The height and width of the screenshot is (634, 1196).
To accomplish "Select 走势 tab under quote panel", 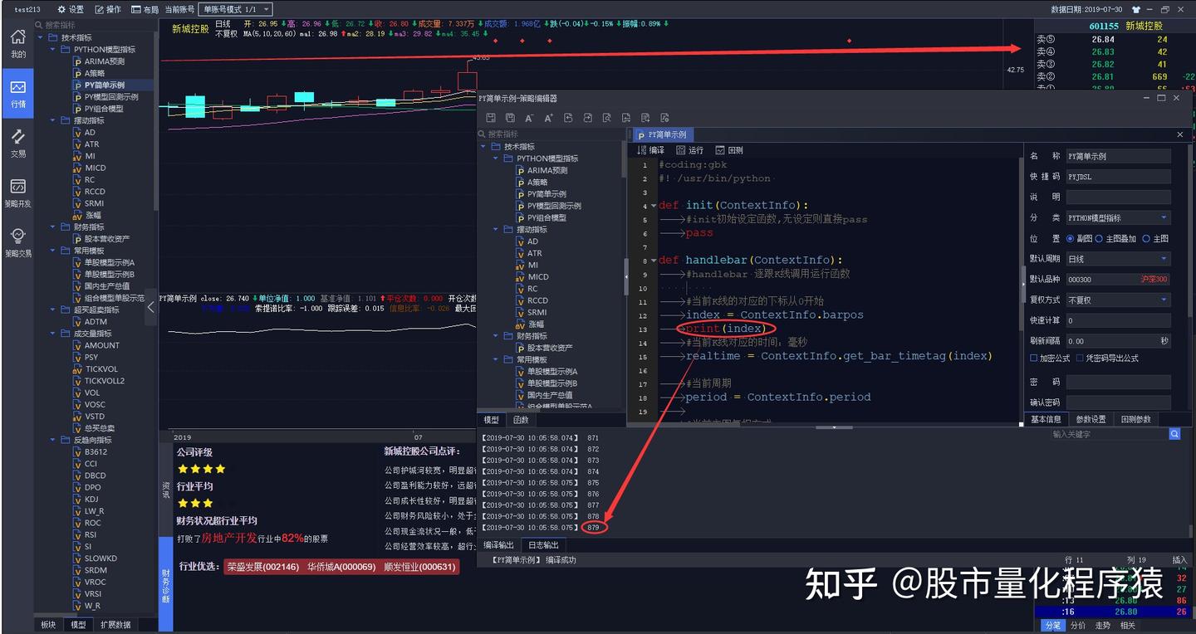I will [x=1103, y=625].
